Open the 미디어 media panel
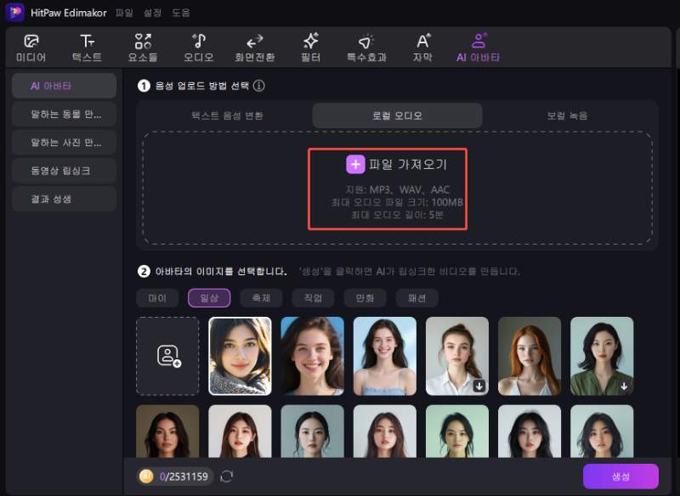Image resolution: width=680 pixels, height=496 pixels. click(31, 47)
